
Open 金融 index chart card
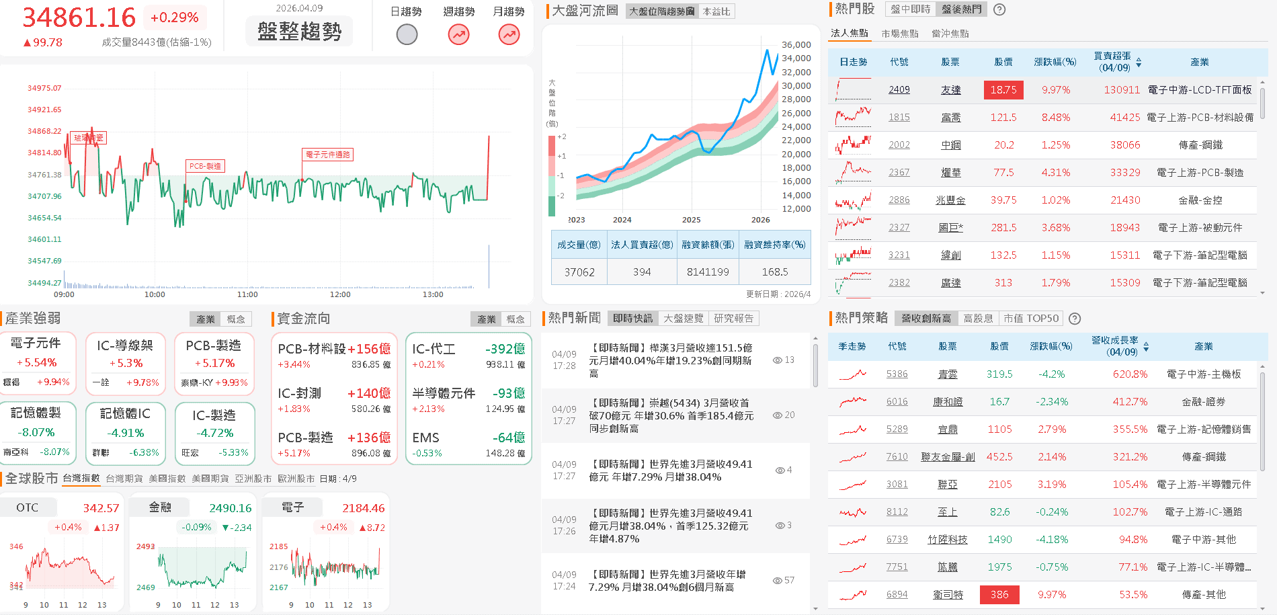193,553
